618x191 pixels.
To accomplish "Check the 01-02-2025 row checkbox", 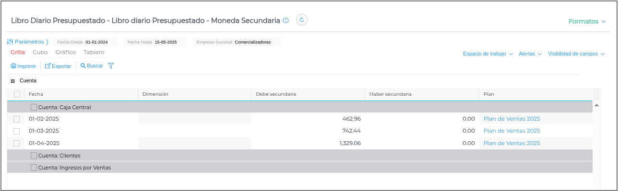I will coord(17,119).
